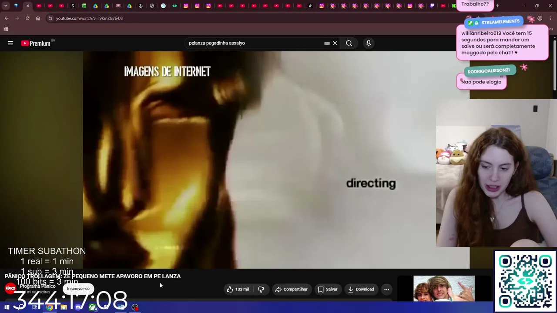
Task: Open Task View on taskbar
Action: click(x=35, y=307)
